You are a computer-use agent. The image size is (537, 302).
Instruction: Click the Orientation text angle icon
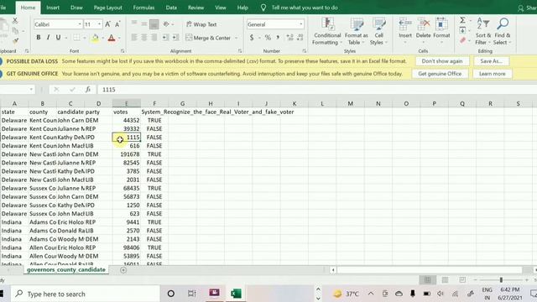point(166,24)
